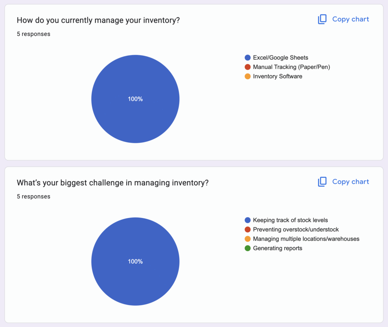Click the copy icon on biggest challenge chart
This screenshot has height=327, width=388.
tap(322, 182)
